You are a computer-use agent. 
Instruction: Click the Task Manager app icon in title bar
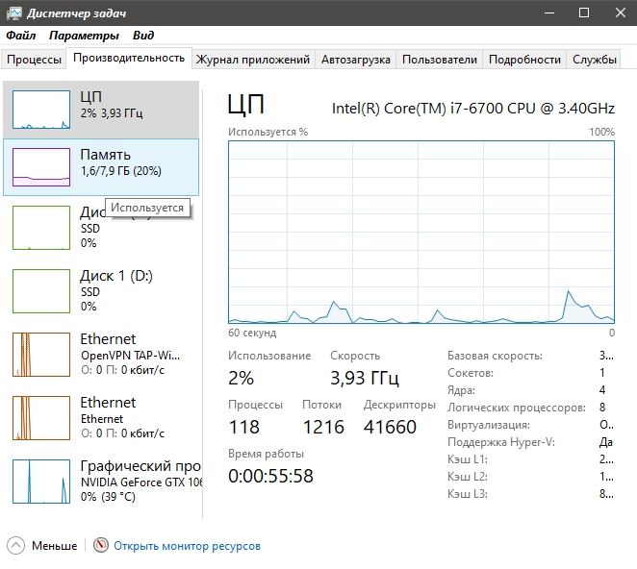(13, 13)
